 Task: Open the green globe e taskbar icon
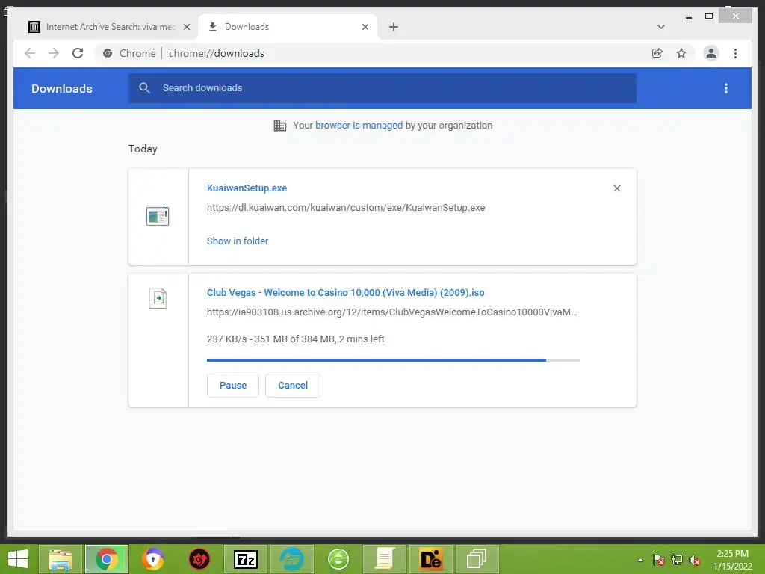pyautogui.click(x=338, y=559)
